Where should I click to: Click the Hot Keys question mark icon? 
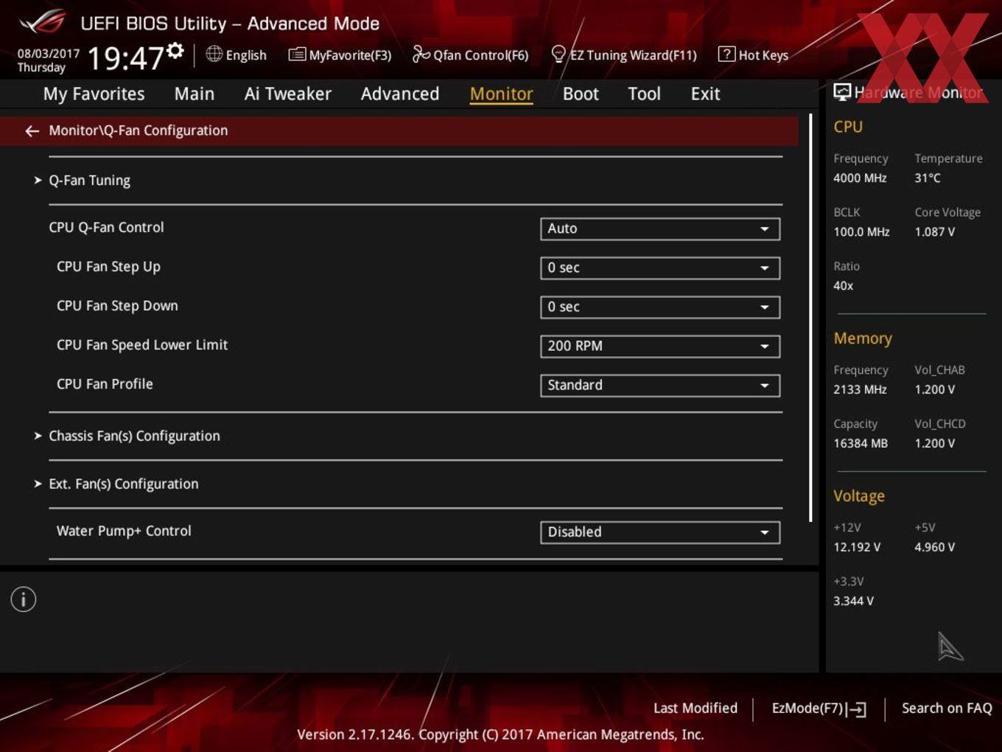click(x=726, y=54)
